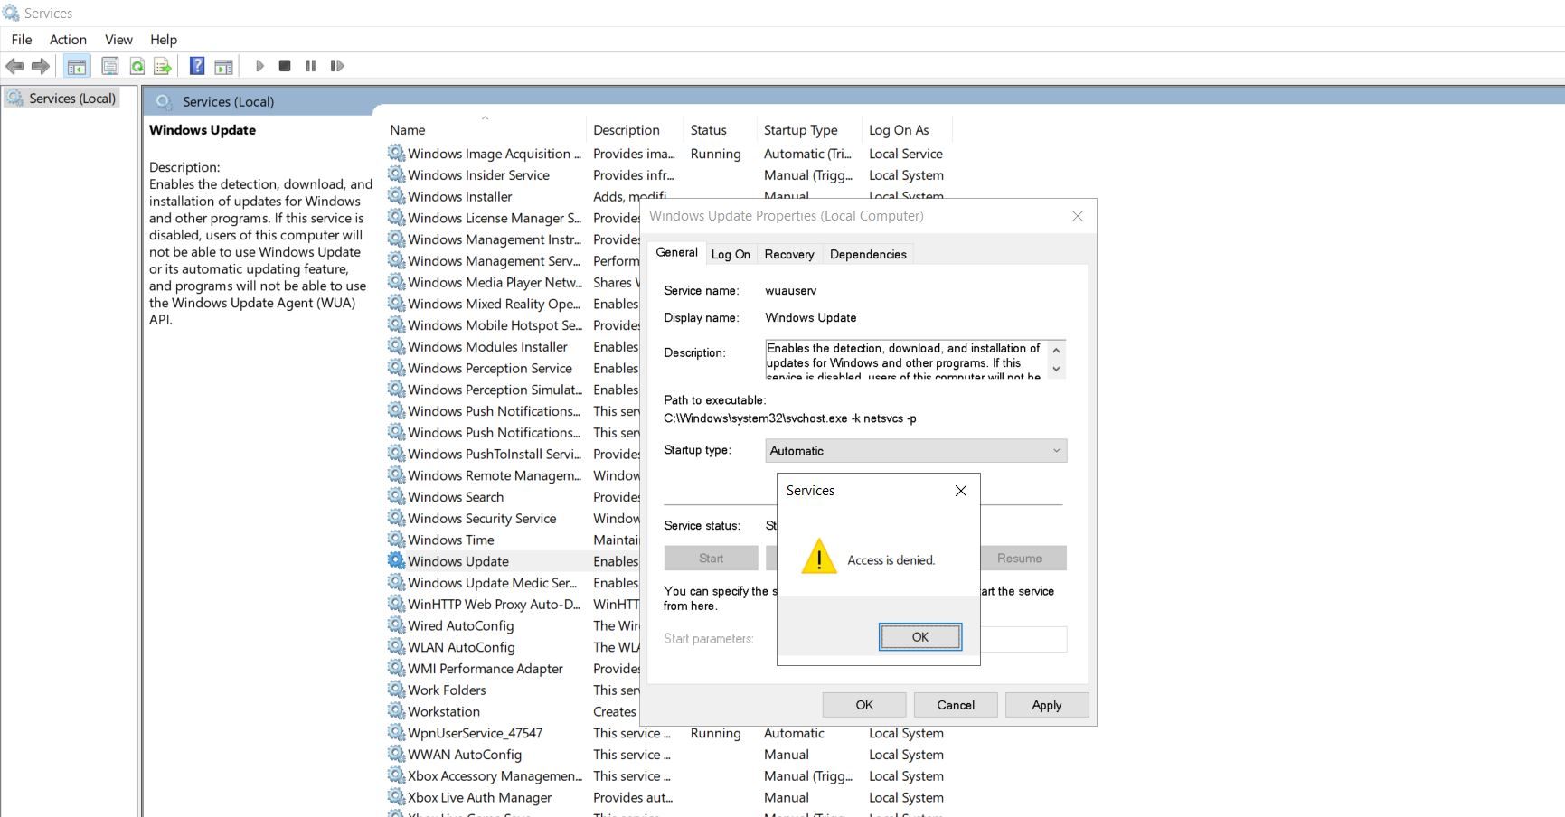Switch to the Log On tab
Image resolution: width=1565 pixels, height=817 pixels.
[x=731, y=255]
